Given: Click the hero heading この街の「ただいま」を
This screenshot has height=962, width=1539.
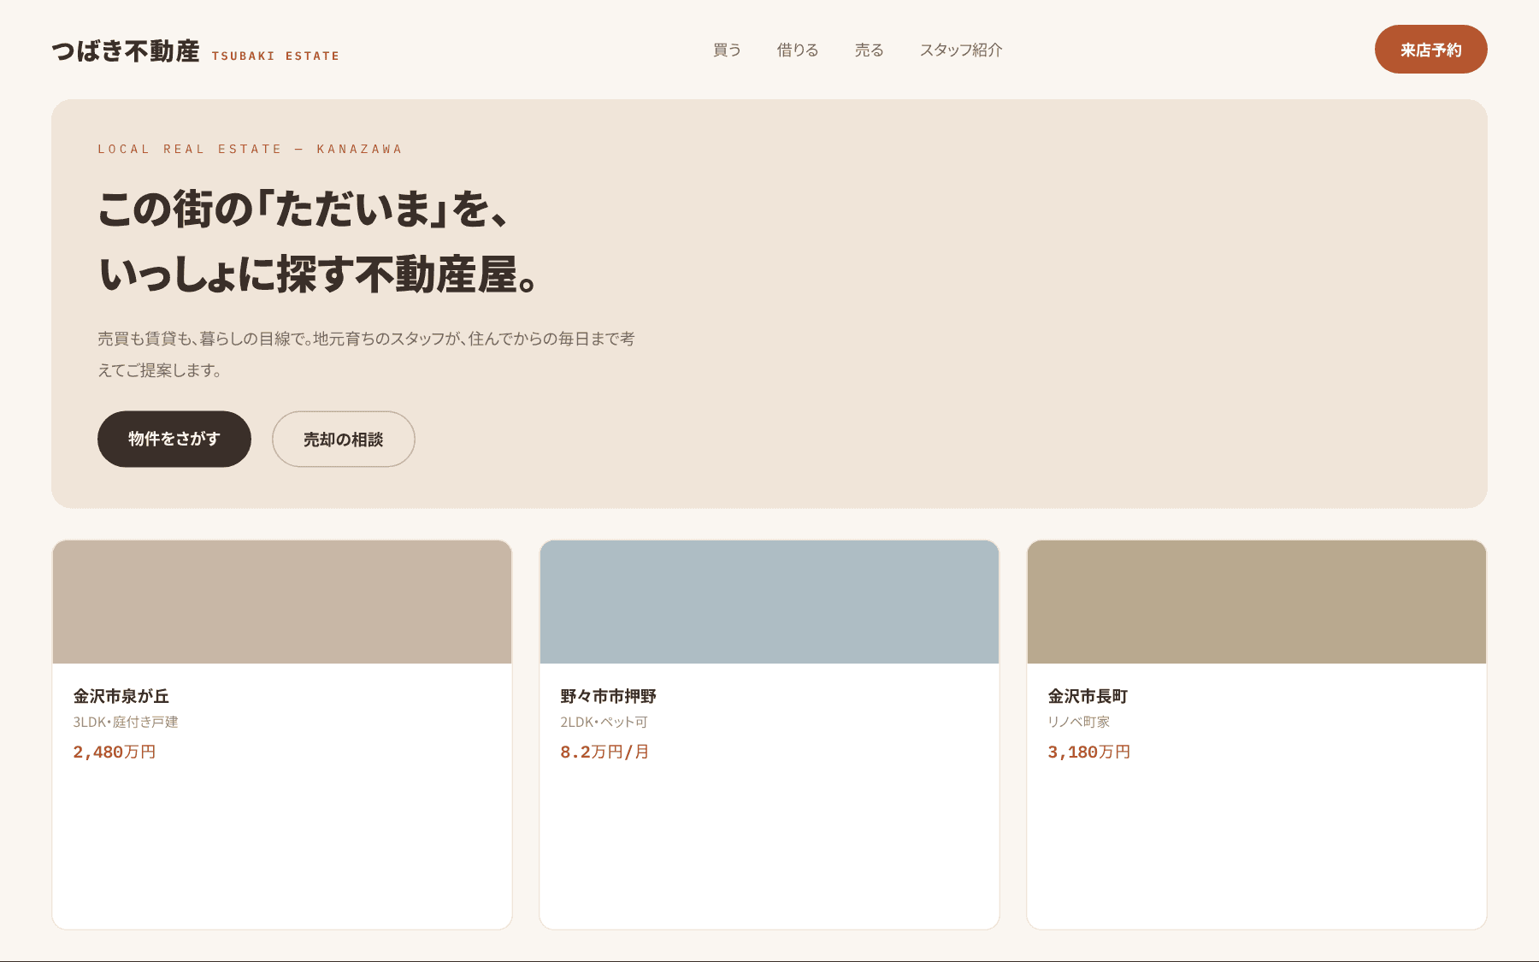Looking at the screenshot, I should click(x=304, y=209).
